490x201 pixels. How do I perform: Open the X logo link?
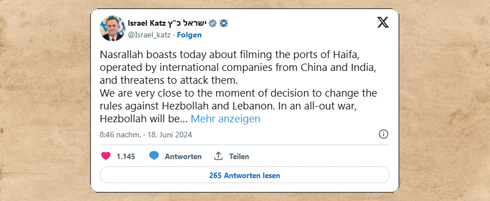coord(383,22)
